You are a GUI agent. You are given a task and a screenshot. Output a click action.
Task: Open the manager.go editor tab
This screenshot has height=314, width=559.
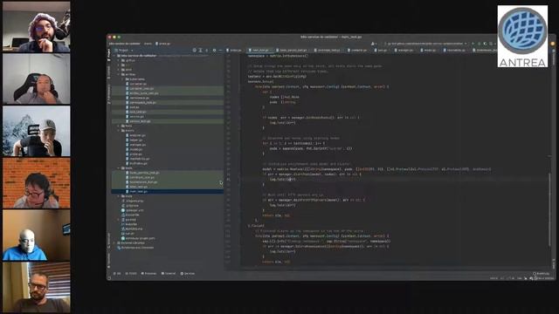[404, 51]
